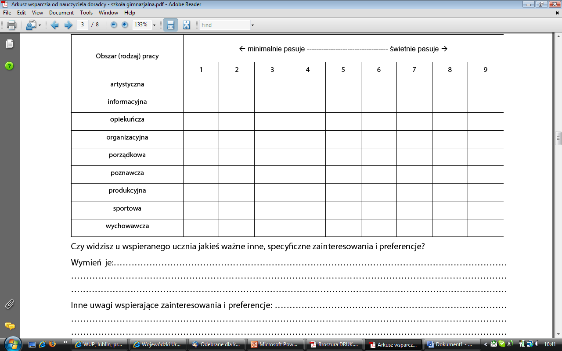Click the 'opiekuńcza' row label
This screenshot has width=562, height=351.
tap(127, 119)
